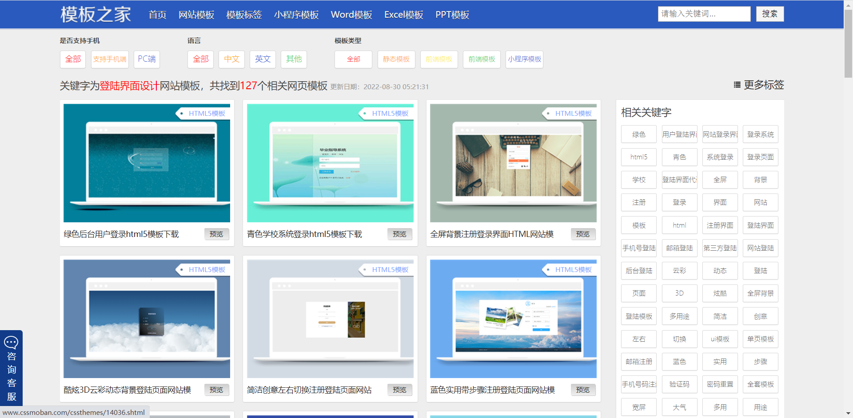Open title link 绿色后台用户登录html5模板下载
The width and height of the screenshot is (853, 418).
point(121,234)
